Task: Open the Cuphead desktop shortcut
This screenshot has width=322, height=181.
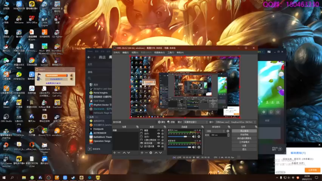Action: coord(57,104)
